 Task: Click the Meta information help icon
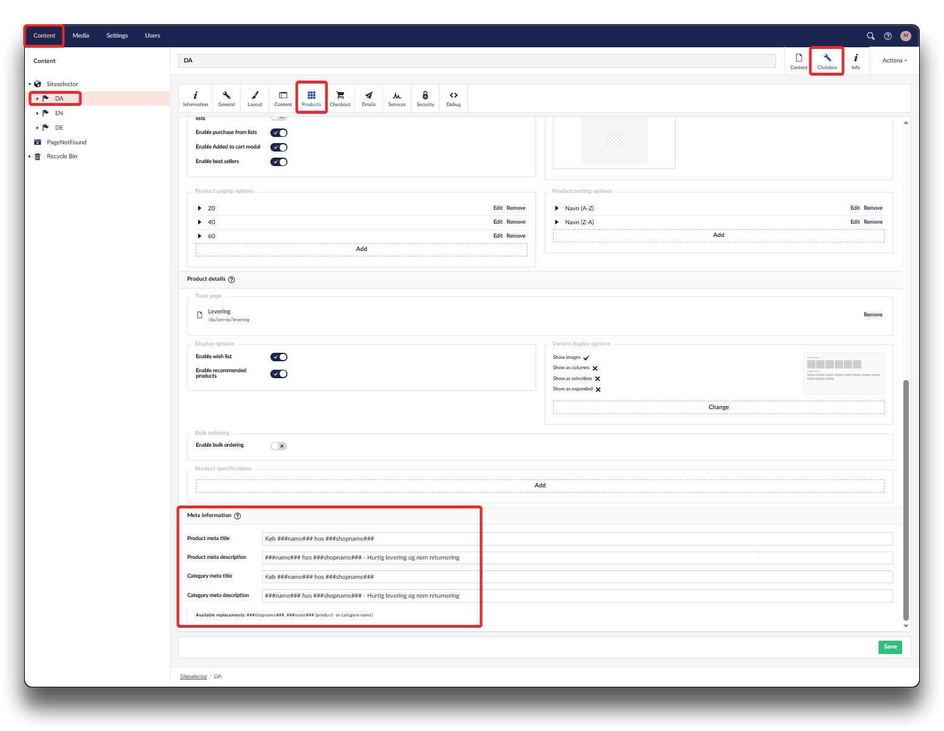tap(238, 516)
